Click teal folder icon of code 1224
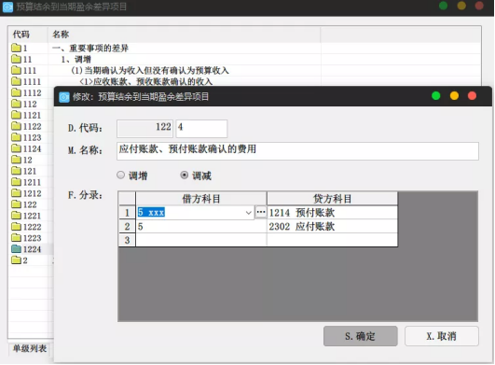The width and height of the screenshot is (495, 365). point(16,249)
